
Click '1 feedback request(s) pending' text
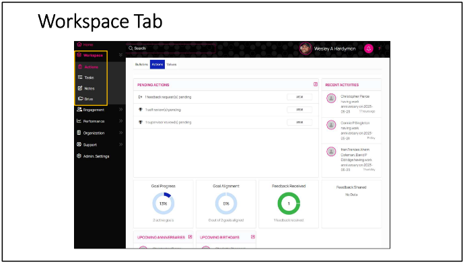click(168, 97)
